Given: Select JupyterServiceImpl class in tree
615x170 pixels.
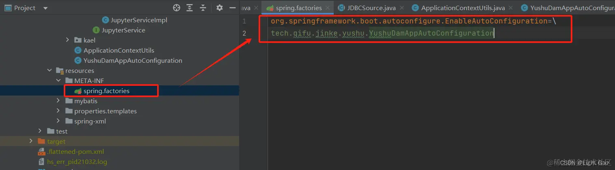Looking at the screenshot, I should [x=139, y=20].
